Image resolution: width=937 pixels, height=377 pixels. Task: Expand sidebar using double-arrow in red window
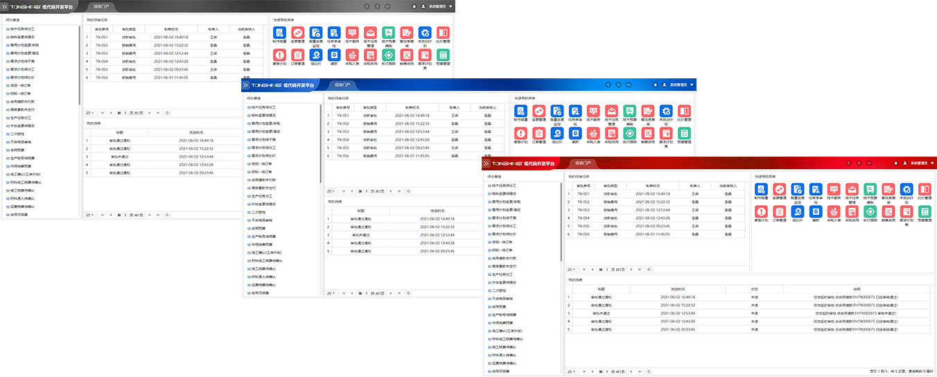(x=487, y=164)
